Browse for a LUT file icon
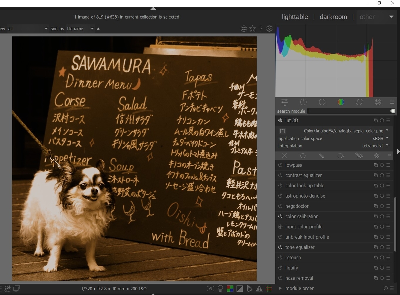The width and height of the screenshot is (400, 295). tap(282, 131)
